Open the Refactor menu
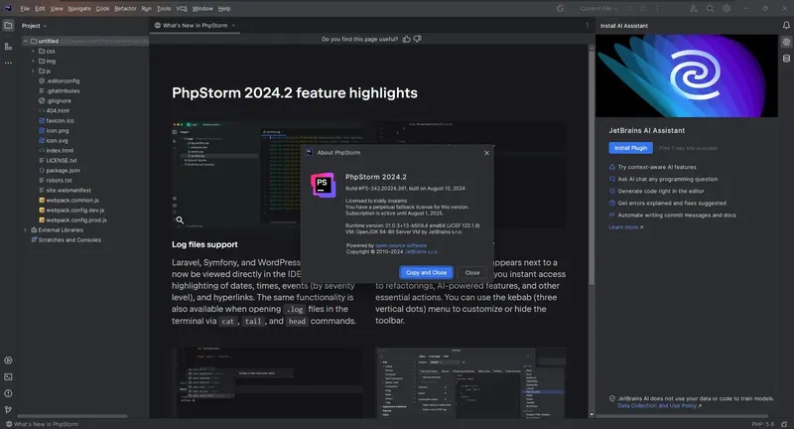794x429 pixels. [125, 9]
